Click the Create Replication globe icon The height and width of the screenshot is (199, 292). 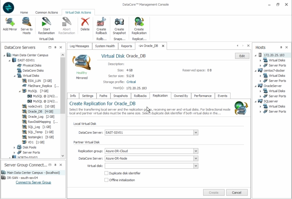point(139,22)
